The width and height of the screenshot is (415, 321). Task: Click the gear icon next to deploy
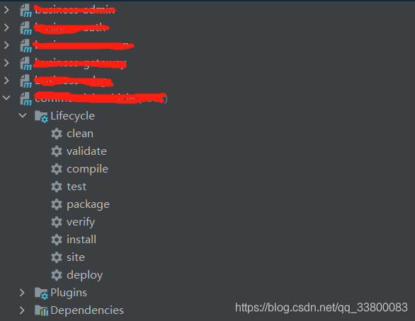[57, 275]
